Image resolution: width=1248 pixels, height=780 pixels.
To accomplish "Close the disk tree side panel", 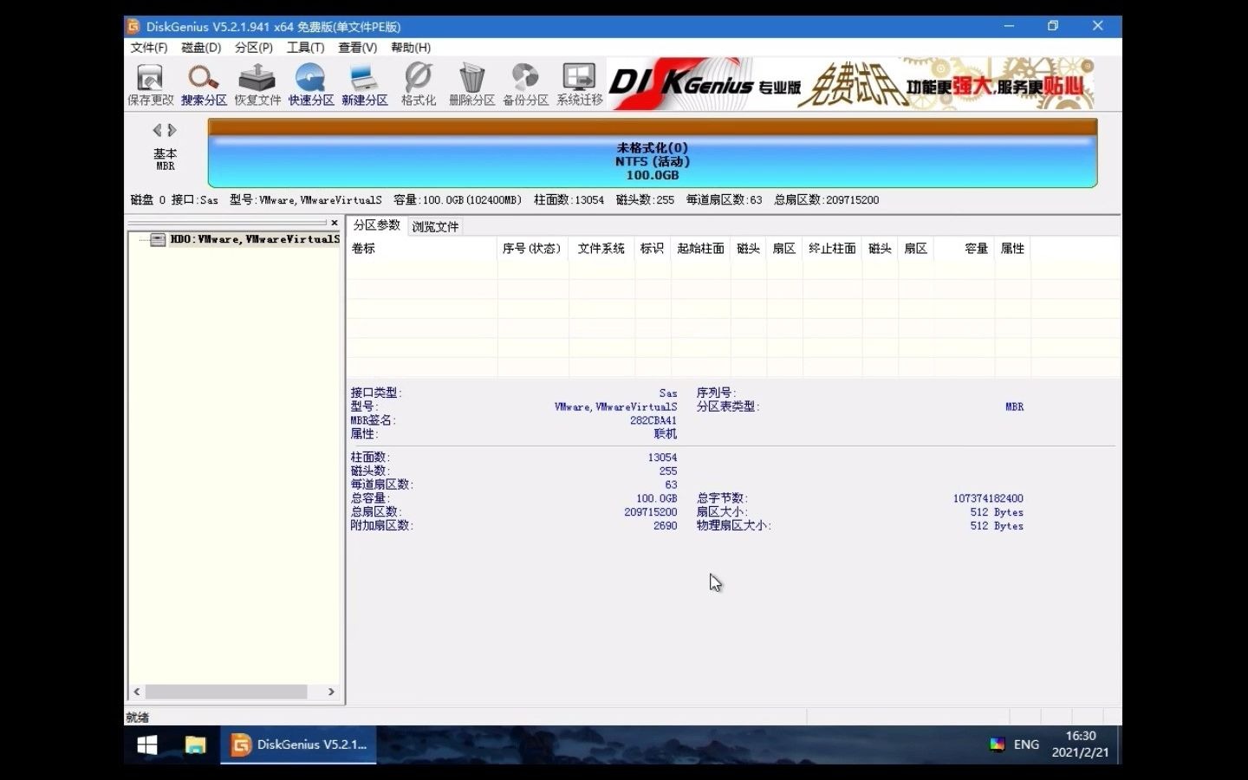I will click(x=335, y=223).
